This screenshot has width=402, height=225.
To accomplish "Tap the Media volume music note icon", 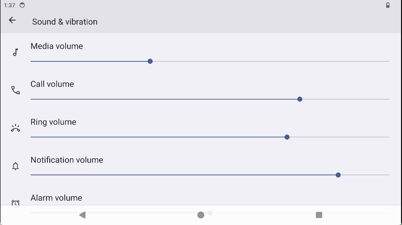I will tap(15, 52).
